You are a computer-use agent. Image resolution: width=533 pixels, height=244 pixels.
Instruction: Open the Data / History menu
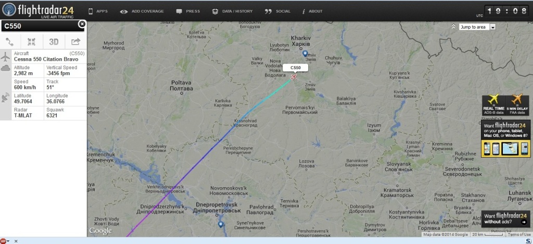[x=232, y=11]
